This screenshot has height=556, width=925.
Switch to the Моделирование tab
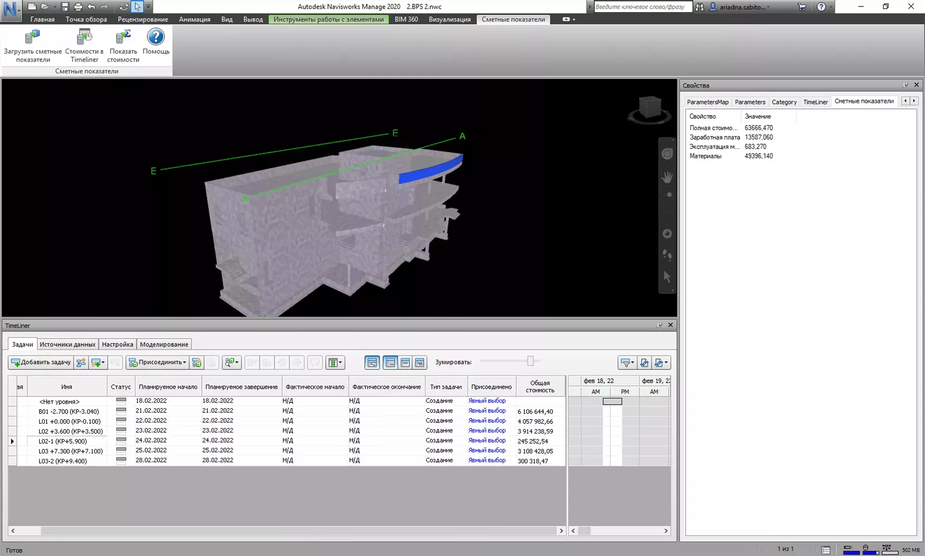(164, 344)
